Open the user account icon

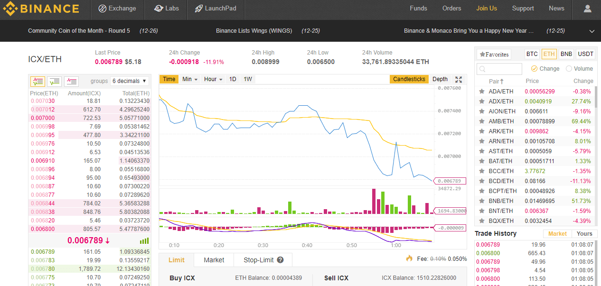[x=587, y=8]
